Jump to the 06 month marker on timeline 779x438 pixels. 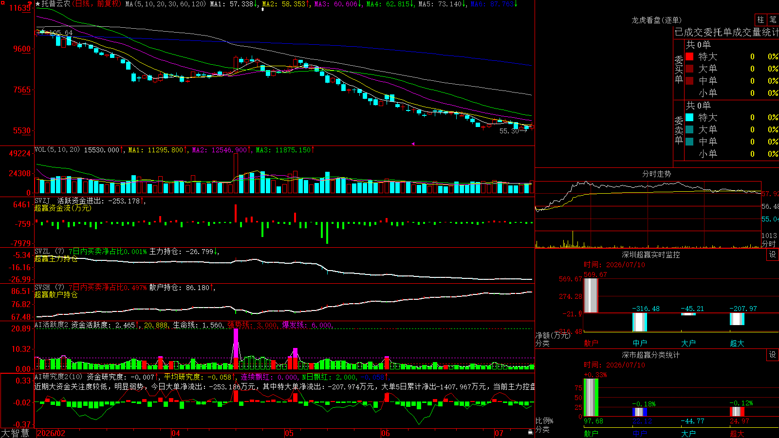(x=386, y=433)
